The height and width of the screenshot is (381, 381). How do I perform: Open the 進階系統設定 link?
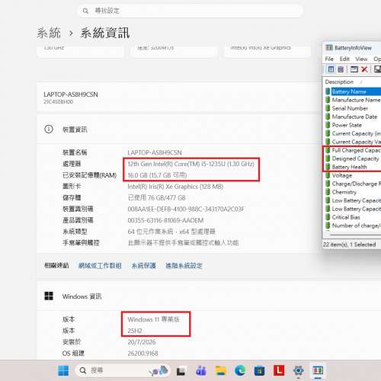(x=184, y=266)
